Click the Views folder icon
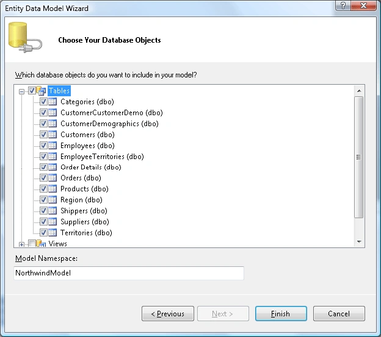 tap(41, 243)
